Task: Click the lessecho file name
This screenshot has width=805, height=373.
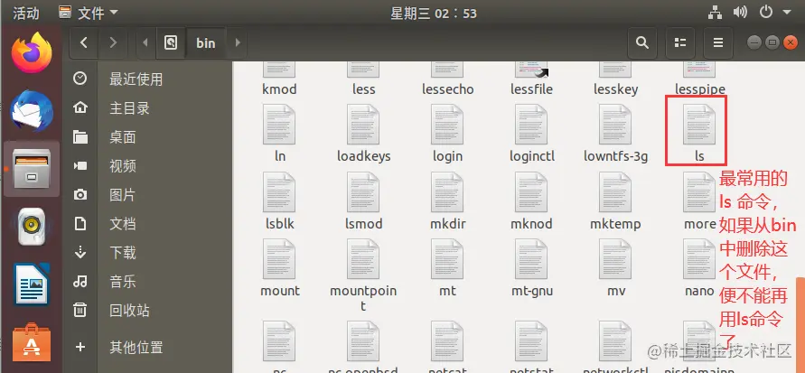Action: pos(448,89)
